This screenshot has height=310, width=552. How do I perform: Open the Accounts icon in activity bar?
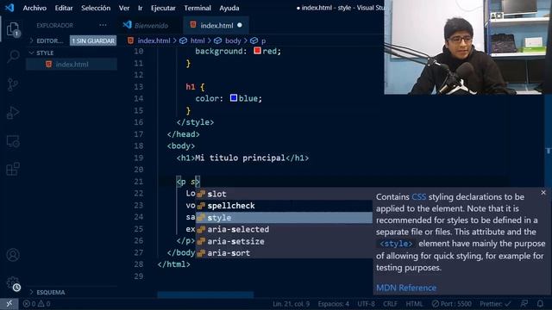[x=13, y=255]
